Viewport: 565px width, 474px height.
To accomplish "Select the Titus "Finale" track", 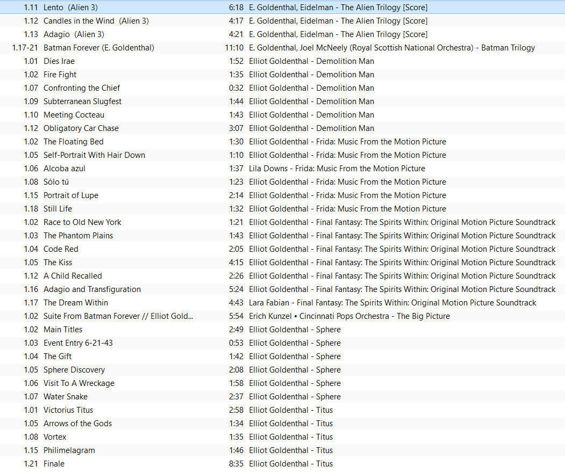I will coord(54,464).
